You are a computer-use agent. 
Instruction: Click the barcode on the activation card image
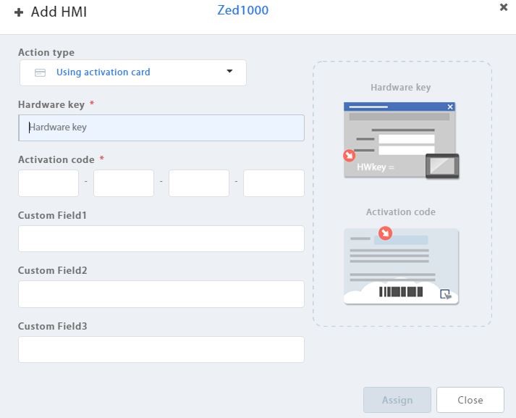(401, 292)
